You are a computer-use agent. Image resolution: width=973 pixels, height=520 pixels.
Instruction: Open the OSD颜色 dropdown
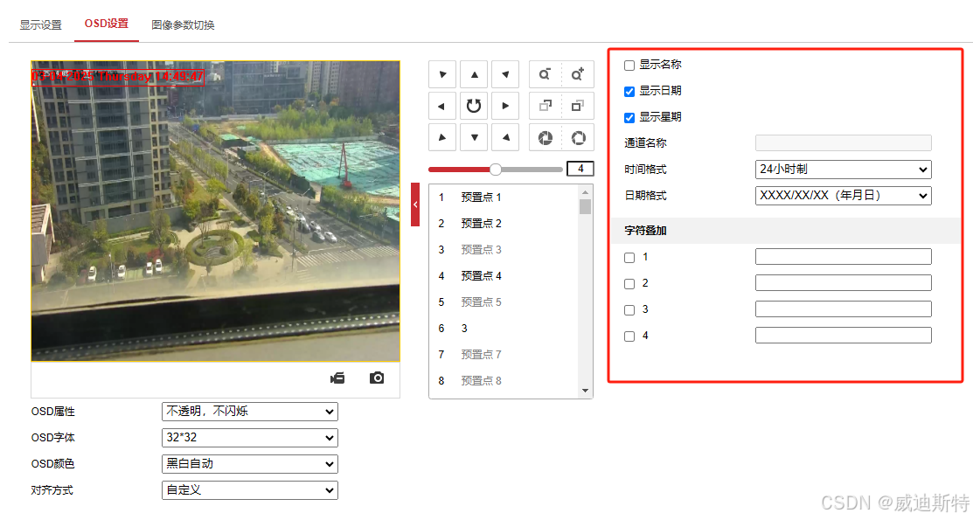coord(249,463)
